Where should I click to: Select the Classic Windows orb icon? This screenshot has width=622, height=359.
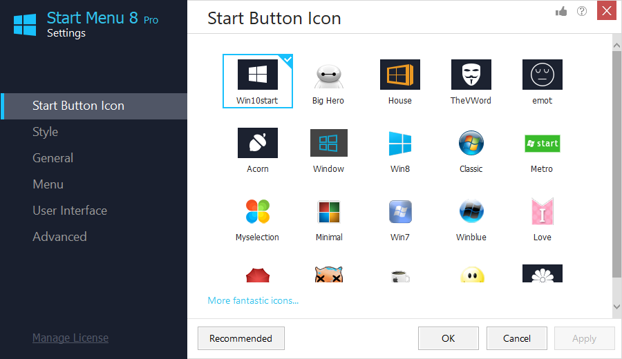471,144
